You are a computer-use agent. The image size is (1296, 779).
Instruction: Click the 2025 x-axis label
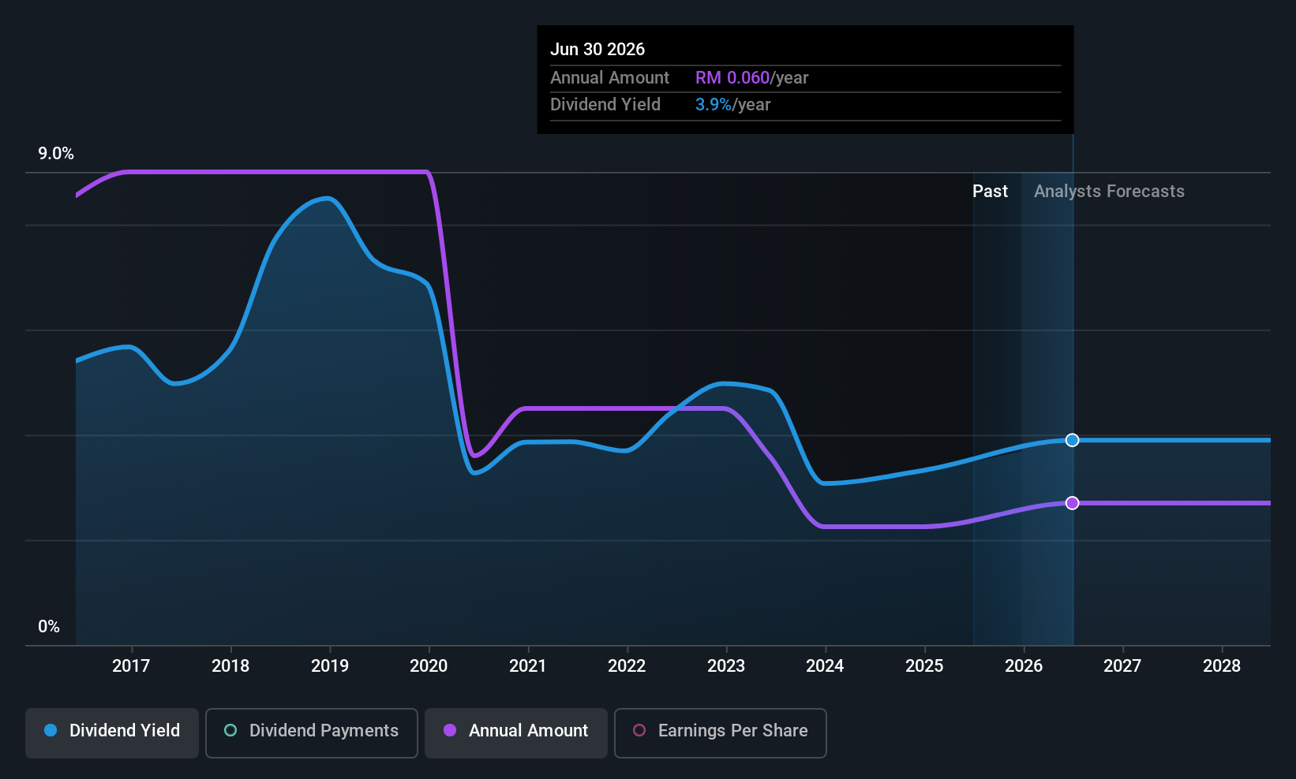(924, 666)
